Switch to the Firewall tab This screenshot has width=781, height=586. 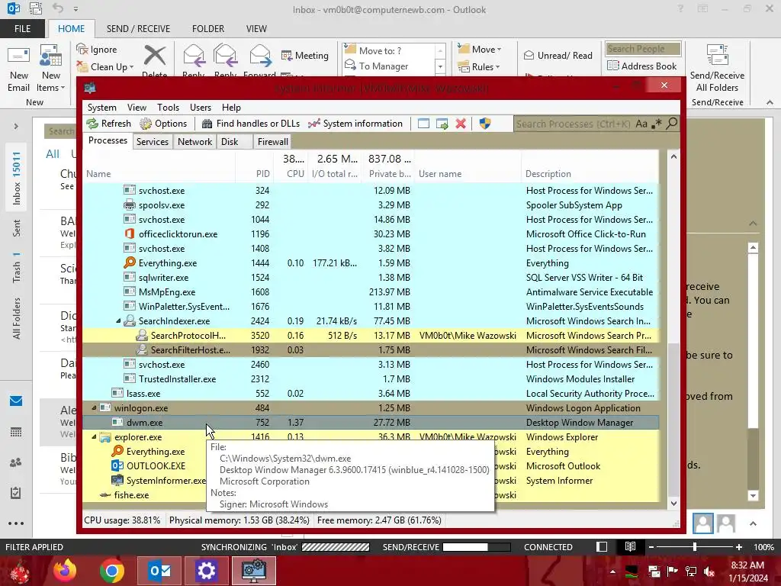272,141
